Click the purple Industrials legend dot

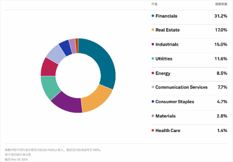[153, 44]
